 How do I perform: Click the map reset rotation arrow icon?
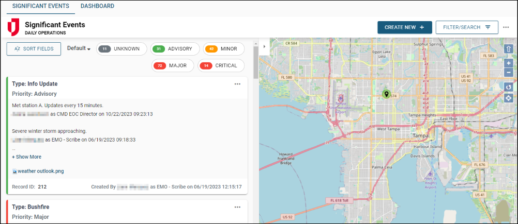509,87
